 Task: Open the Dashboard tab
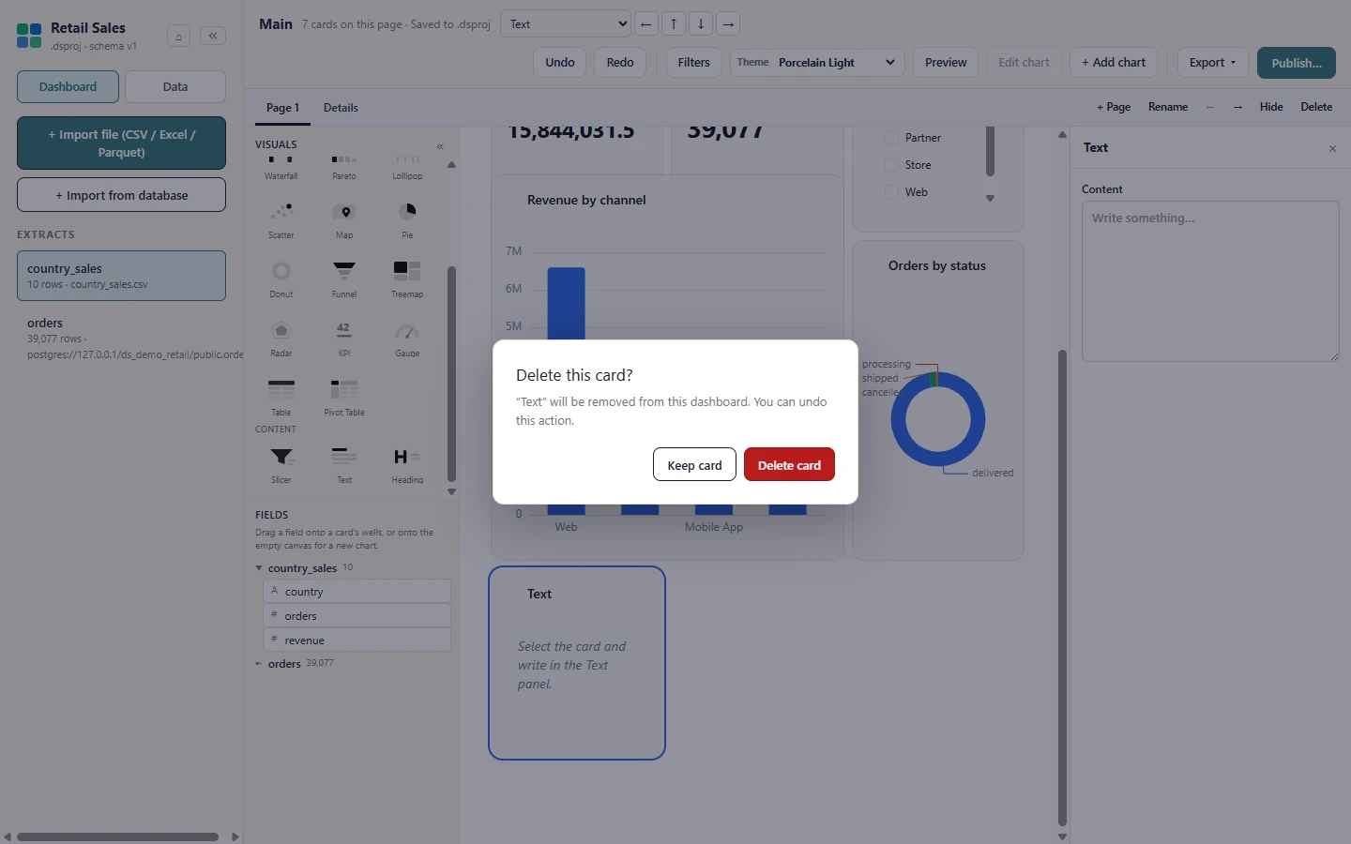(x=68, y=86)
